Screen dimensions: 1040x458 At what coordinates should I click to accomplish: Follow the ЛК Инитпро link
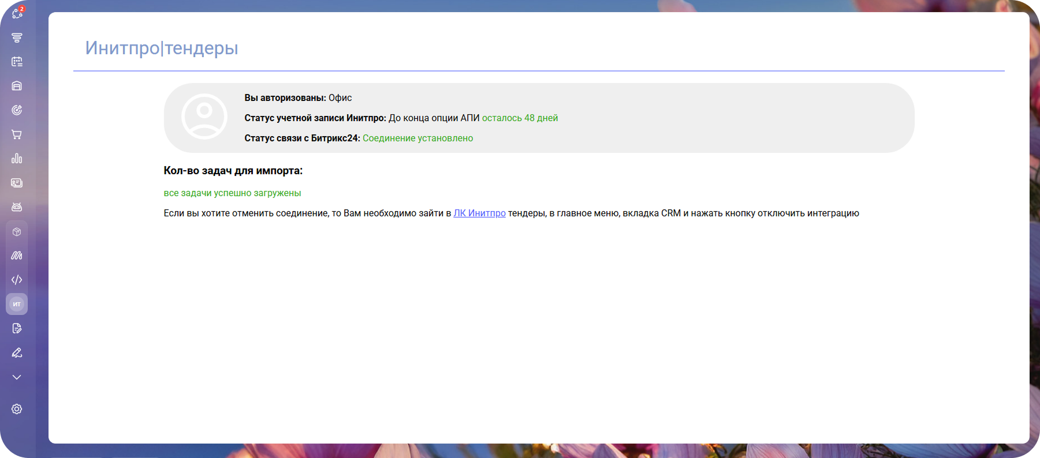click(479, 213)
